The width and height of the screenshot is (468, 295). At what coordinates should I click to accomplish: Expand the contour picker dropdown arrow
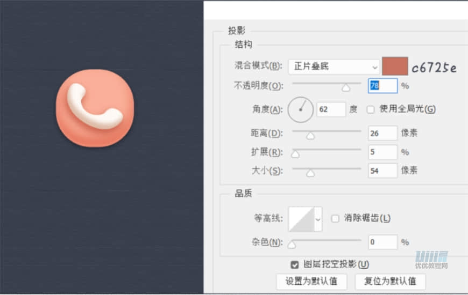point(318,219)
